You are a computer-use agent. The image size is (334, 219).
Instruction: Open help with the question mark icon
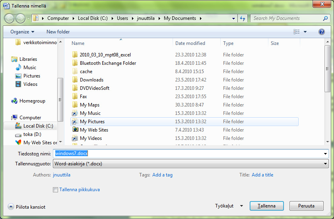pyautogui.click(x=321, y=32)
